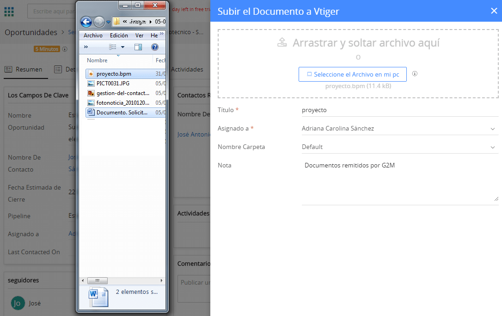Open the Ver menu in Explorer
The height and width of the screenshot is (316, 502).
click(139, 36)
